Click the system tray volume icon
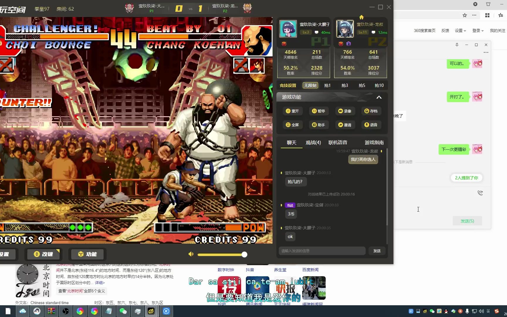Screen dimensions: 507x317 [x=481, y=311]
